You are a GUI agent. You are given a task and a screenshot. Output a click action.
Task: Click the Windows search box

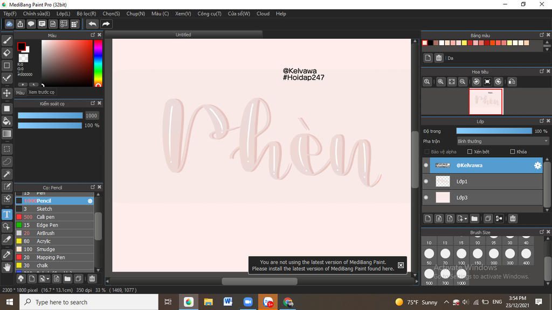click(89, 302)
